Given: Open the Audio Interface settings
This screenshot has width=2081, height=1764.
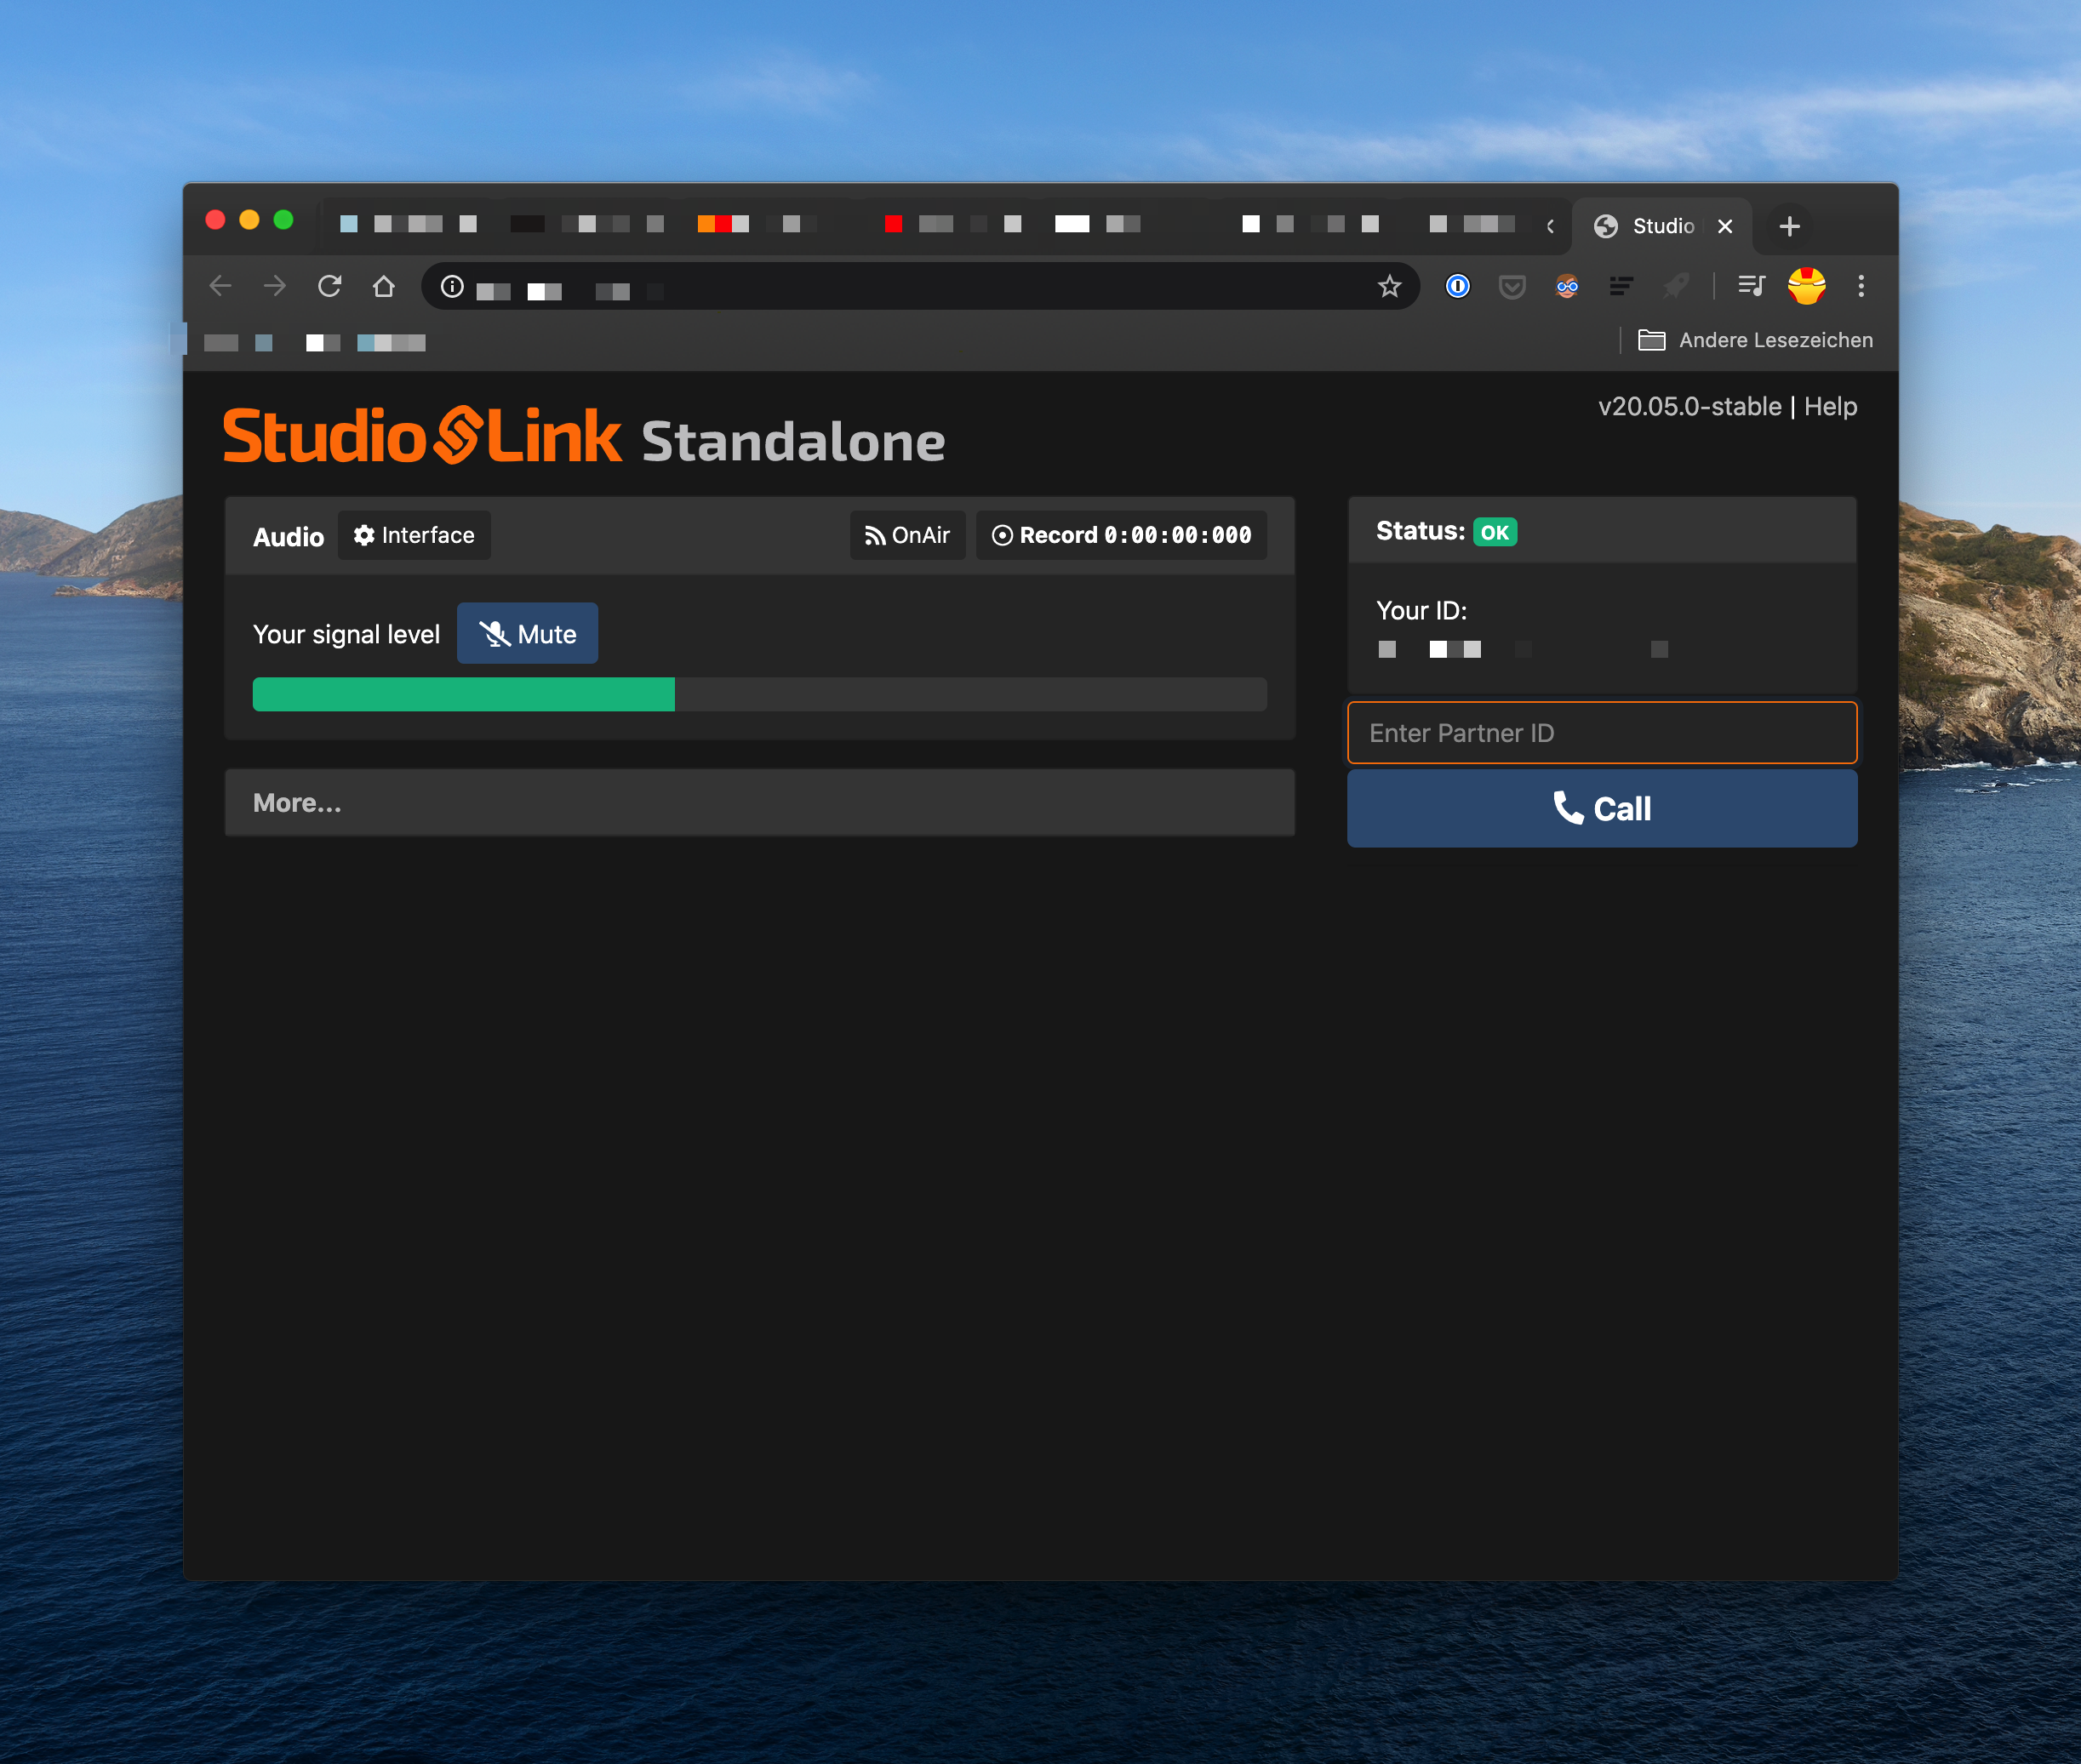Looking at the screenshot, I should (x=414, y=535).
